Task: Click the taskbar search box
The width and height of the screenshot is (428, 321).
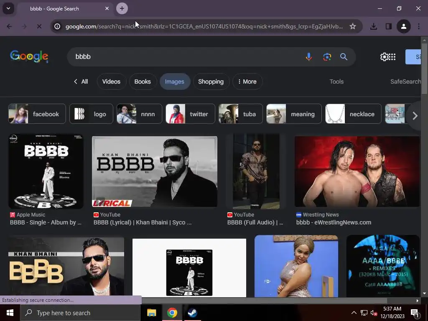Action: [80, 313]
